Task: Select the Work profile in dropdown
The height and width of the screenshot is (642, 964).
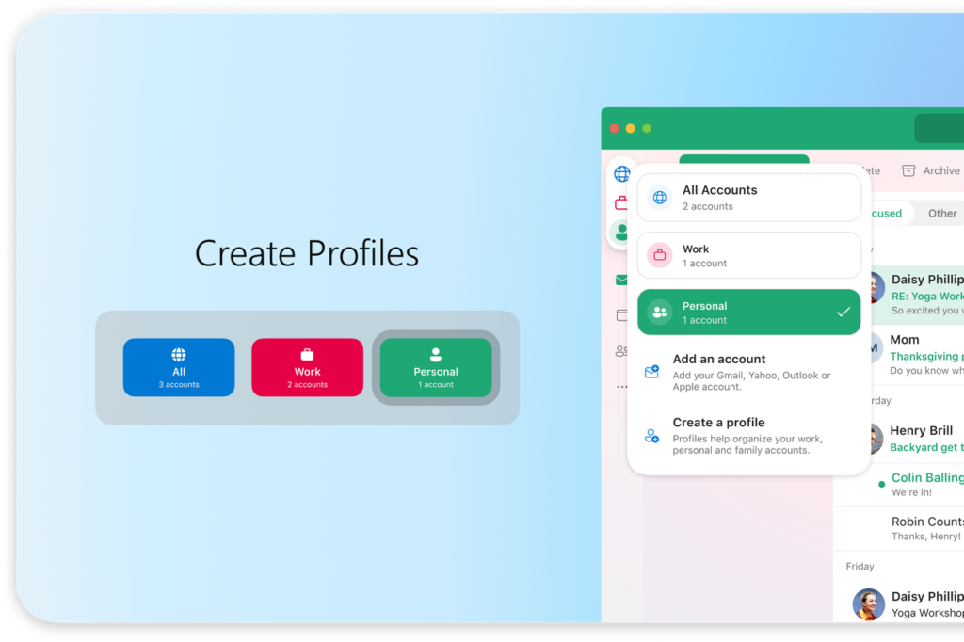Action: point(748,256)
